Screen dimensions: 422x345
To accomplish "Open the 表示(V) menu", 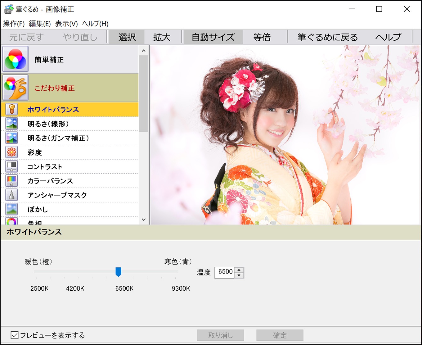I will coord(66,24).
